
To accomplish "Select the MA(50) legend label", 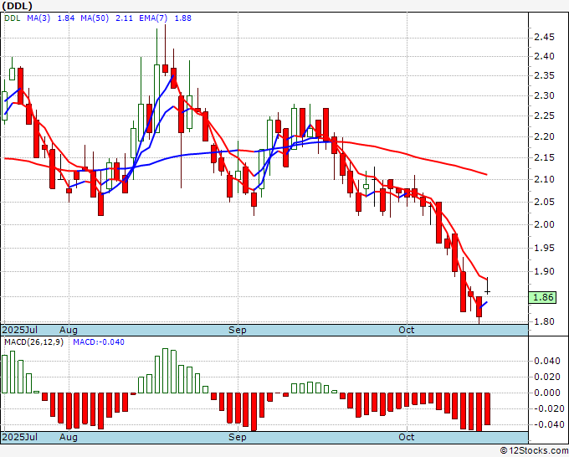I will pyautogui.click(x=95, y=18).
